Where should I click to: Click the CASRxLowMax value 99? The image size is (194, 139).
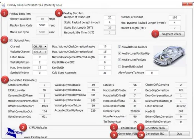pos(45,90)
